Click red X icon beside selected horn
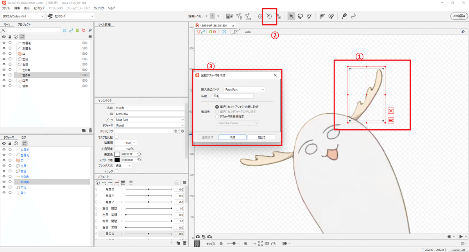469x252 pixels. click(x=391, y=111)
